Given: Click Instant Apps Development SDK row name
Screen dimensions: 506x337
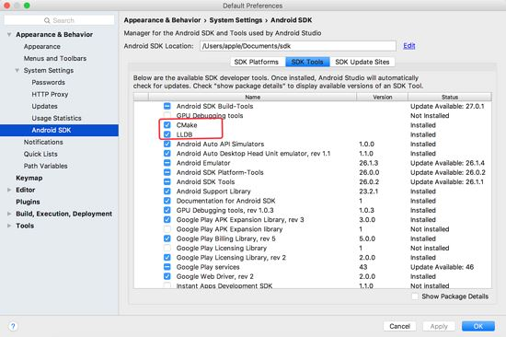Looking at the screenshot, I should [224, 285].
